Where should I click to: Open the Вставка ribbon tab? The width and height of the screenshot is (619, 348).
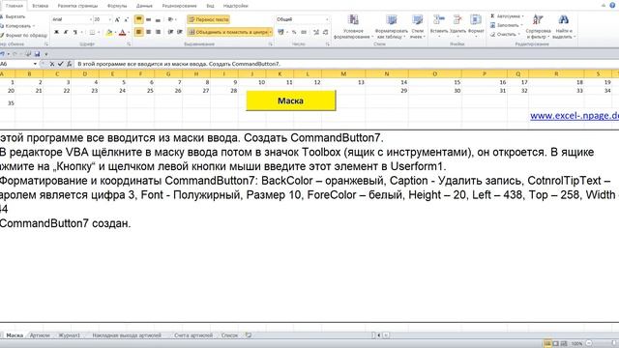(41, 6)
